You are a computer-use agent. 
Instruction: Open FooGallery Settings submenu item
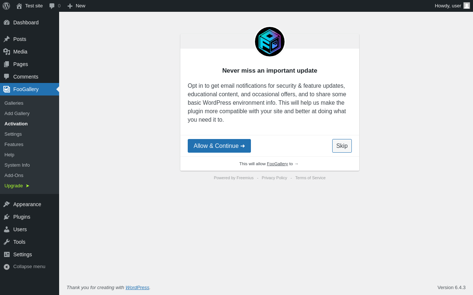30,134
